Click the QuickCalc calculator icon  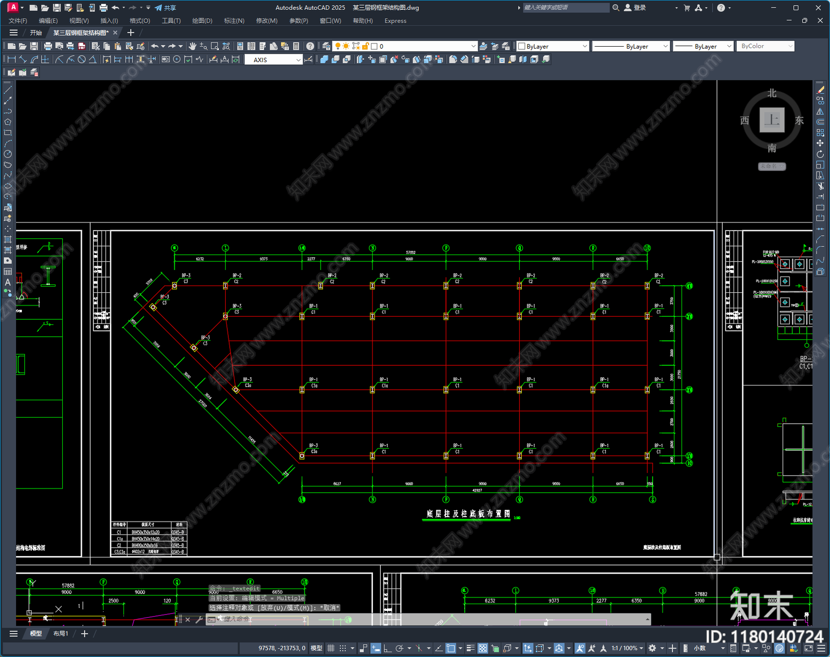point(296,46)
